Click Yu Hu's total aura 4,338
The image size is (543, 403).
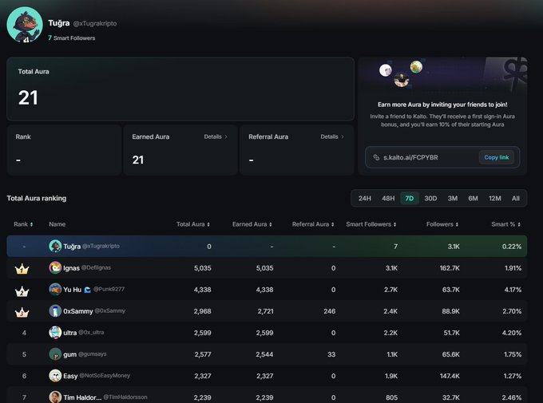click(x=203, y=290)
